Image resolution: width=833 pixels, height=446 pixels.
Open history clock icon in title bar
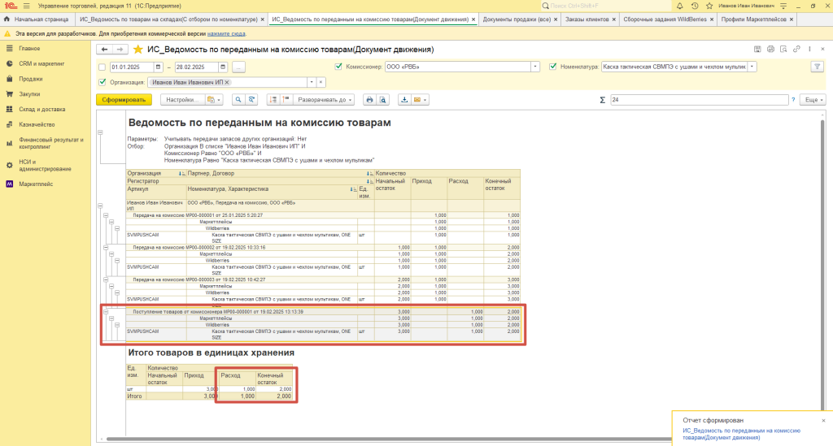(695, 6)
